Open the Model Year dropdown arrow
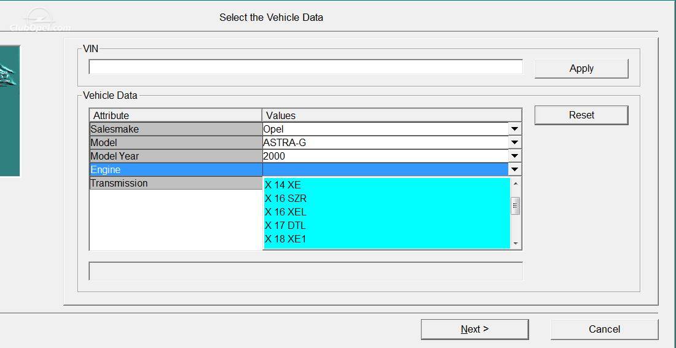Viewport: 676px width, 348px height. coord(514,156)
